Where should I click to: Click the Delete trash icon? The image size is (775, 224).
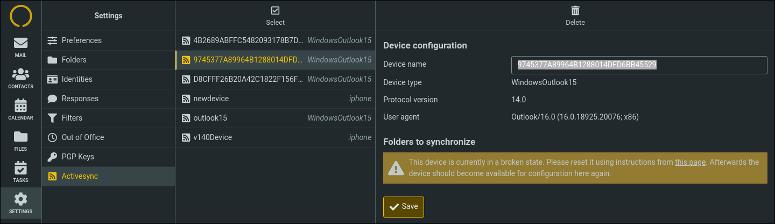[x=575, y=11]
